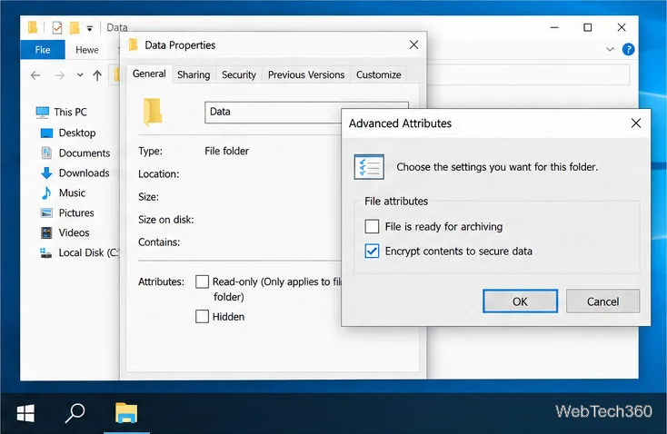This screenshot has height=434, width=667.
Task: Click the Downloads arrow icon
Action: tap(46, 173)
